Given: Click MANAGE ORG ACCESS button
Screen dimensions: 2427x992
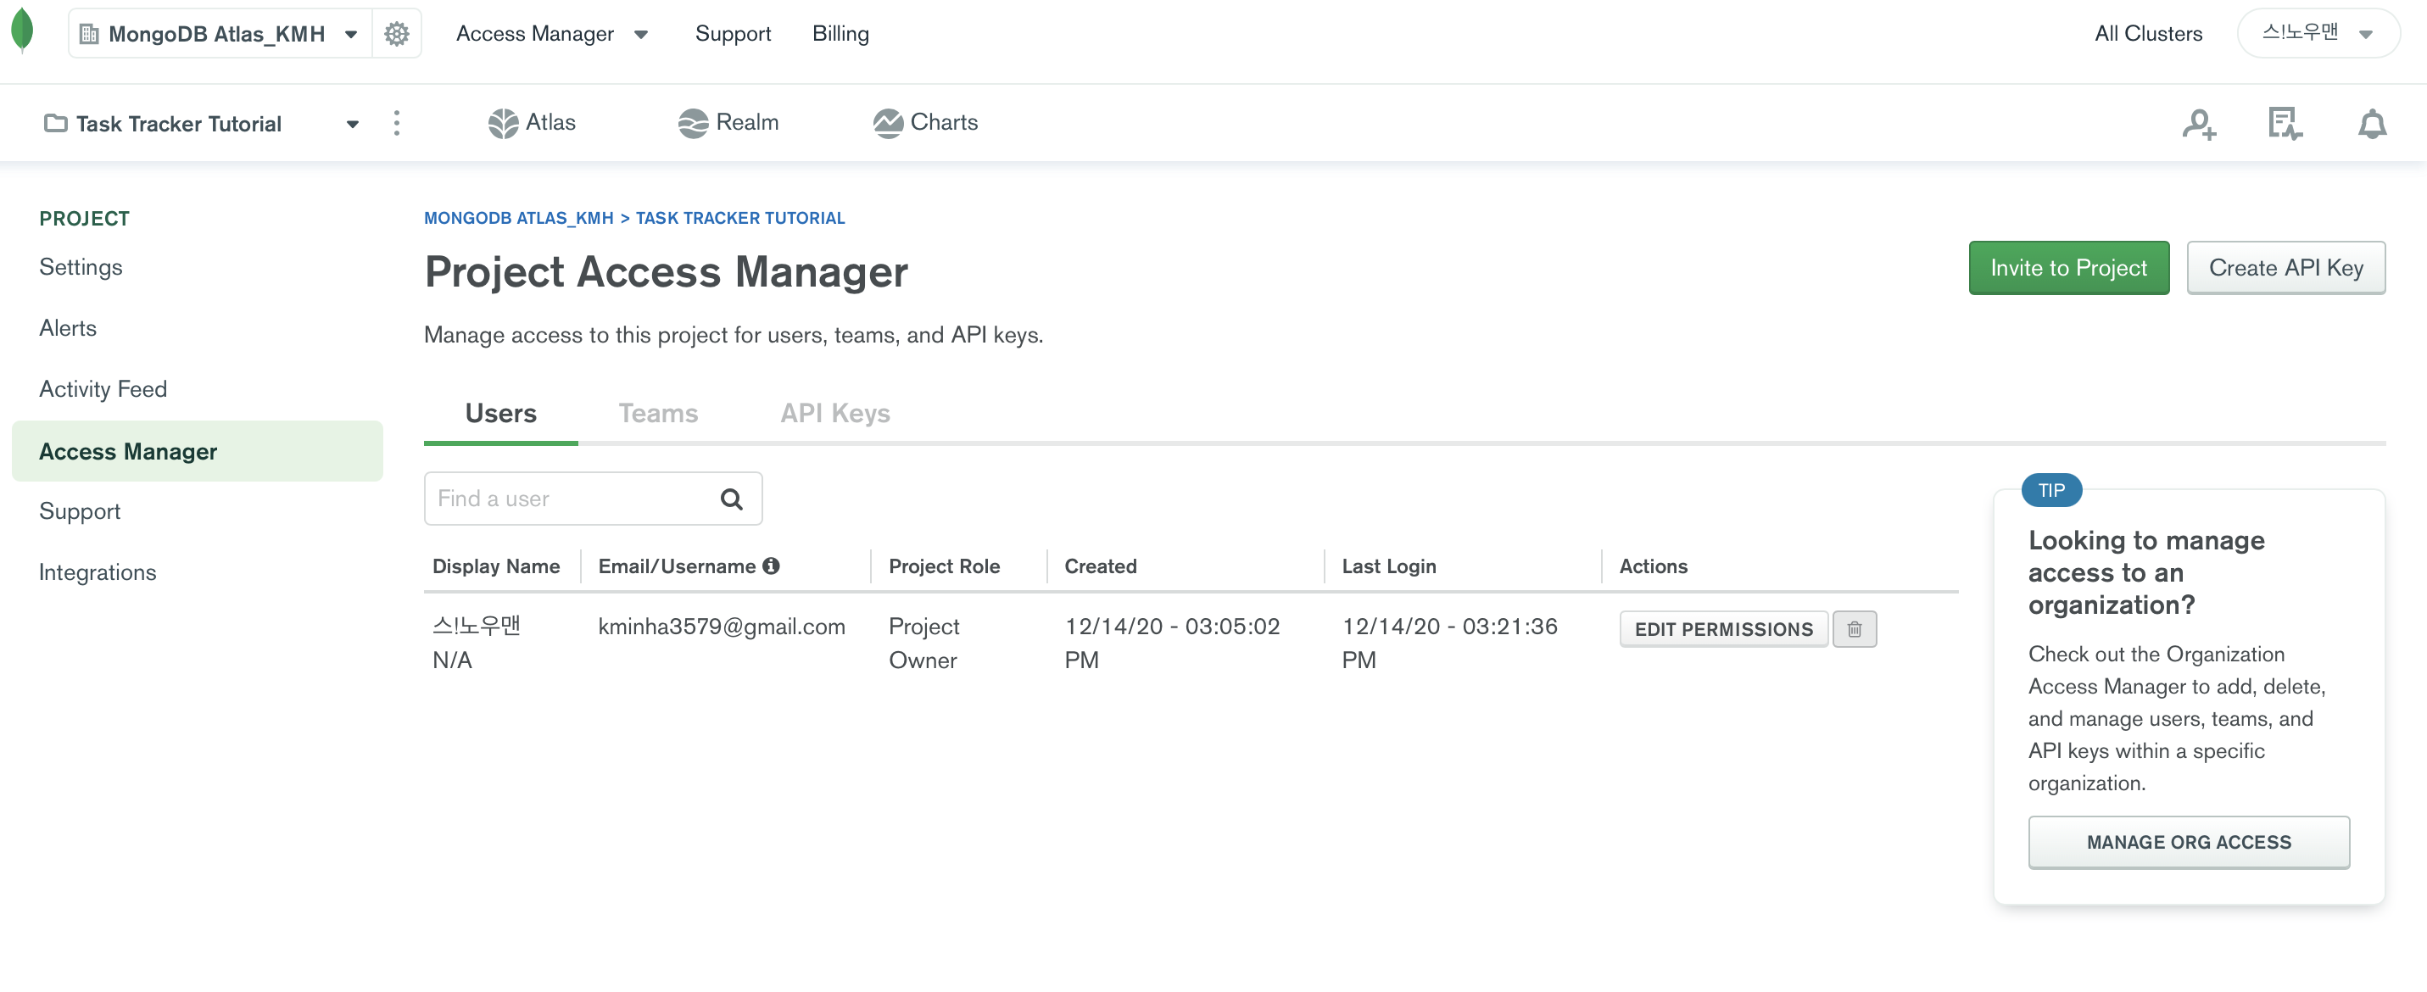Looking at the screenshot, I should point(2187,842).
